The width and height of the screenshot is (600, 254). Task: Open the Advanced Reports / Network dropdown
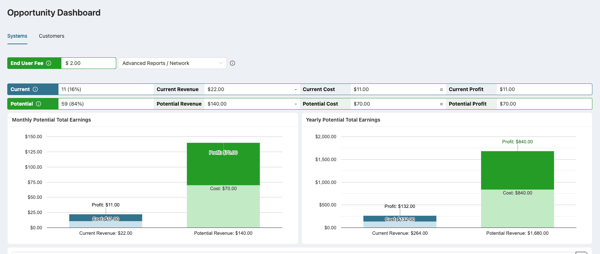click(x=172, y=63)
